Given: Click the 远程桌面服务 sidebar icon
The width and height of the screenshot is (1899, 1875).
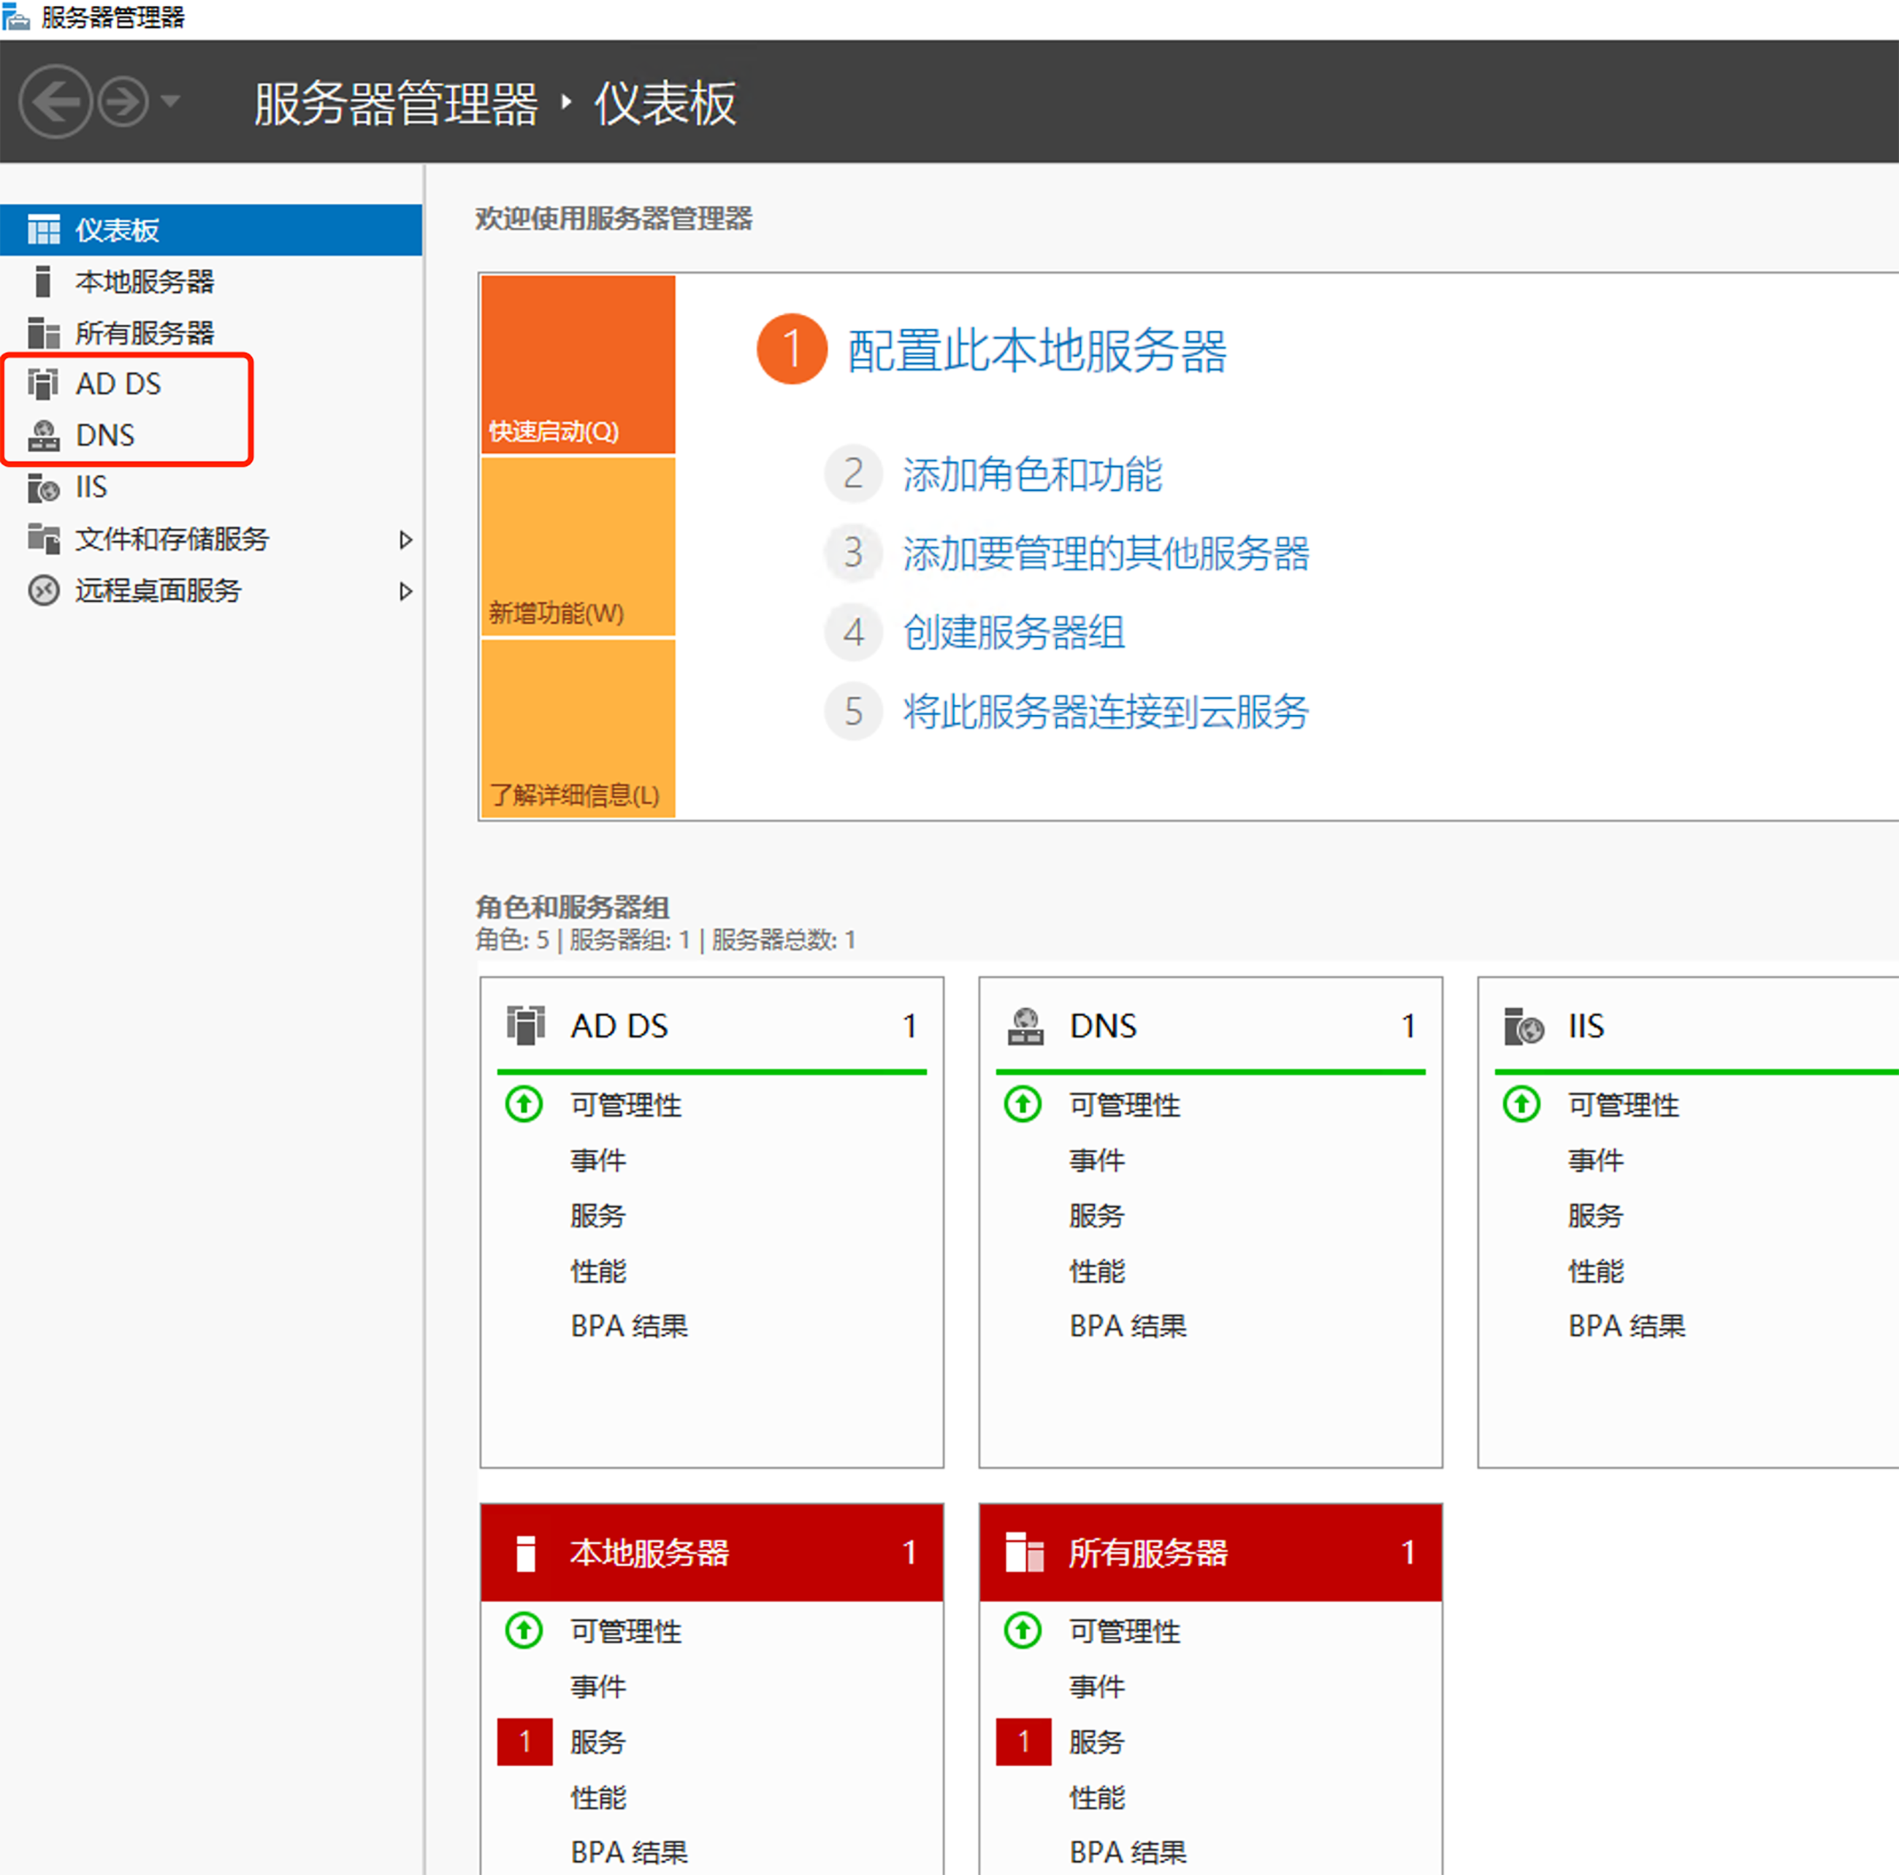Looking at the screenshot, I should click(43, 591).
